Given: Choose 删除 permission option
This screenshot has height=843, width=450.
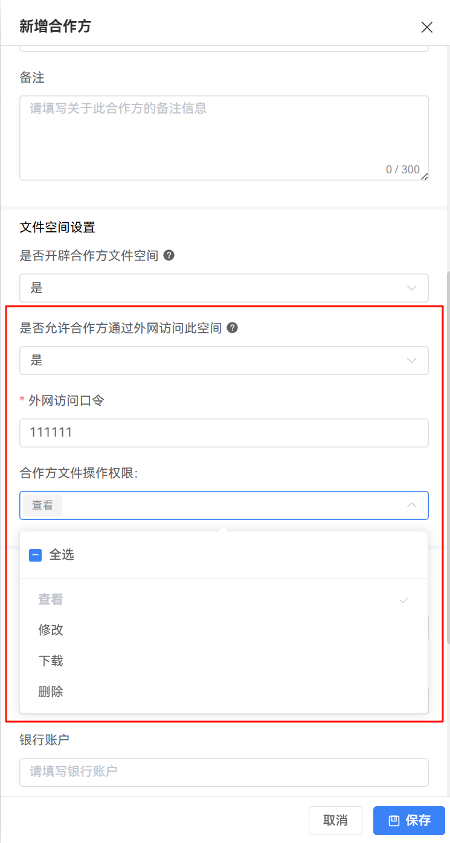Looking at the screenshot, I should 51,691.
